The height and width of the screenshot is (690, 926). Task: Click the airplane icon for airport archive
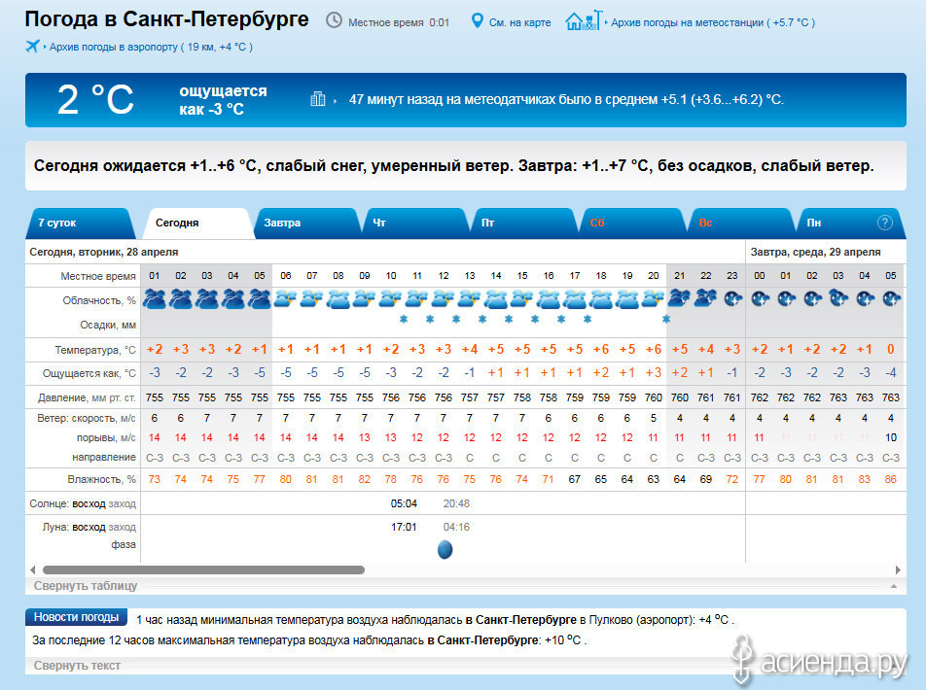click(33, 46)
